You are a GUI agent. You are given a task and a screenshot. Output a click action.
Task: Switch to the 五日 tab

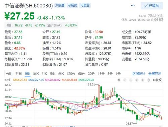[18, 74]
